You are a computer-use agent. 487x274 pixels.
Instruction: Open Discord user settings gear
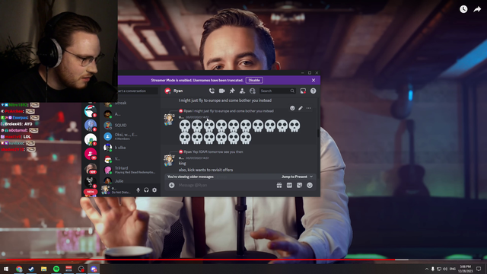pos(154,190)
